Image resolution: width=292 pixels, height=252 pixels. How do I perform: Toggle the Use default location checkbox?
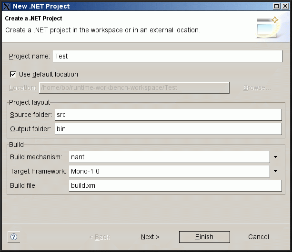coord(13,74)
